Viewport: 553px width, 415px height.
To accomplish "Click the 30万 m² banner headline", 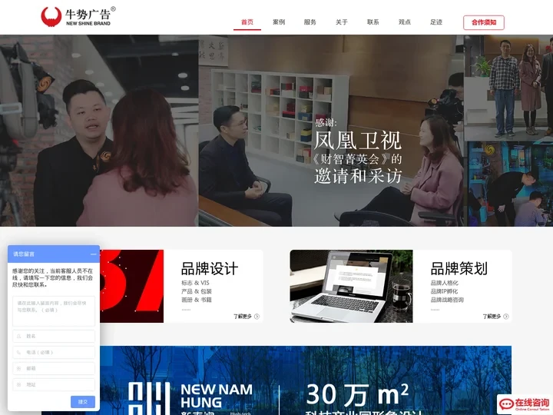I will (357, 394).
